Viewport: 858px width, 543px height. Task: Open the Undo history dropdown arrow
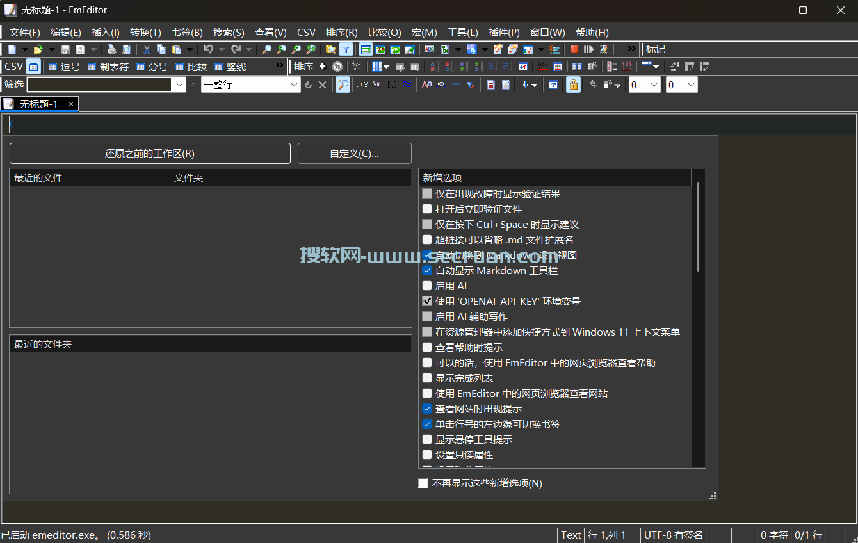pyautogui.click(x=222, y=49)
